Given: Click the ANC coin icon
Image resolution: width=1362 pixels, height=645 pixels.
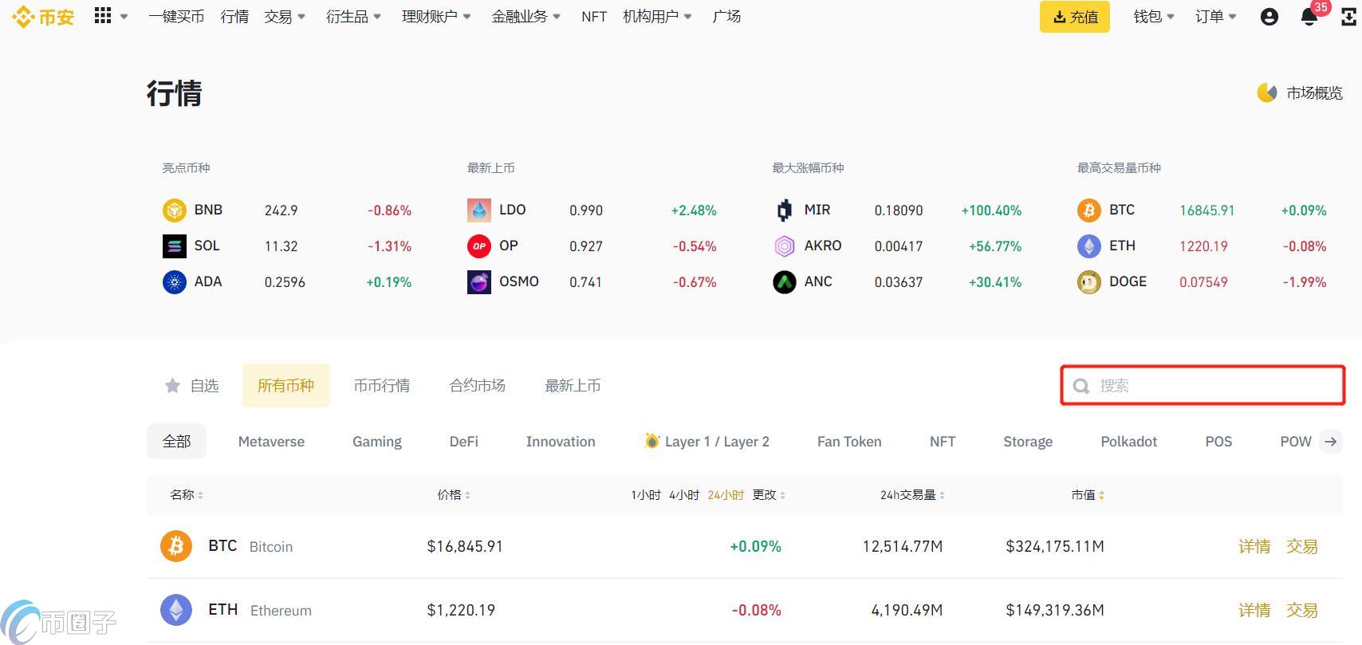Looking at the screenshot, I should (x=785, y=282).
